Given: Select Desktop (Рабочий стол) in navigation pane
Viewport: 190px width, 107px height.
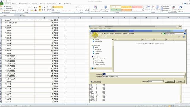Looking at the screenshot, I should pyautogui.click(x=97, y=42).
